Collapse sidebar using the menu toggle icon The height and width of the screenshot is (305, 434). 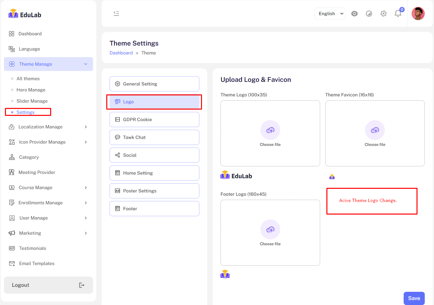(x=116, y=14)
